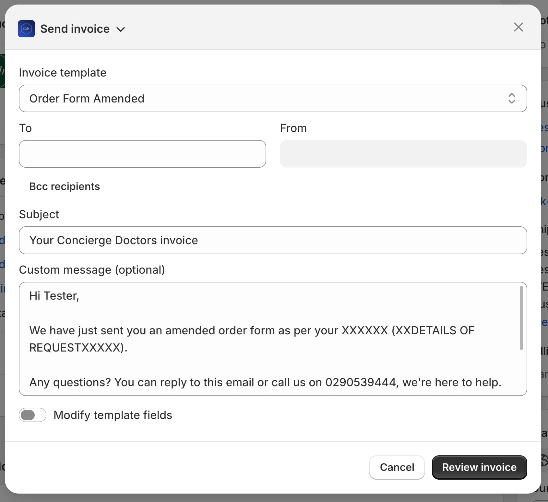The image size is (548, 502).
Task: Toggle Modify template fields switch
Action: click(x=32, y=415)
